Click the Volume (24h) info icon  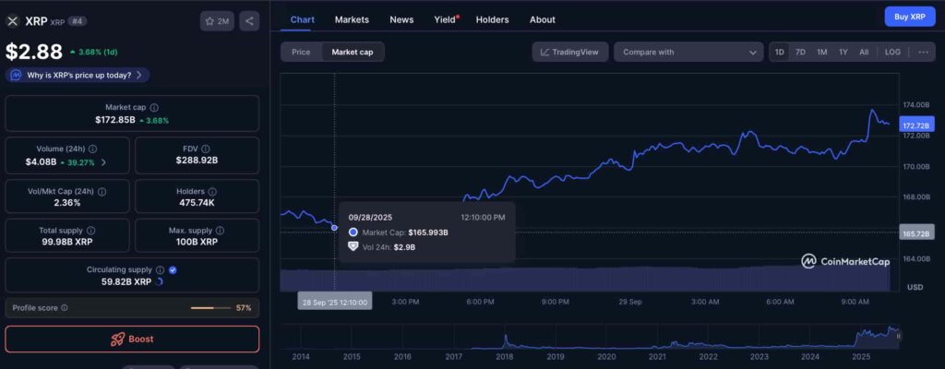point(93,149)
